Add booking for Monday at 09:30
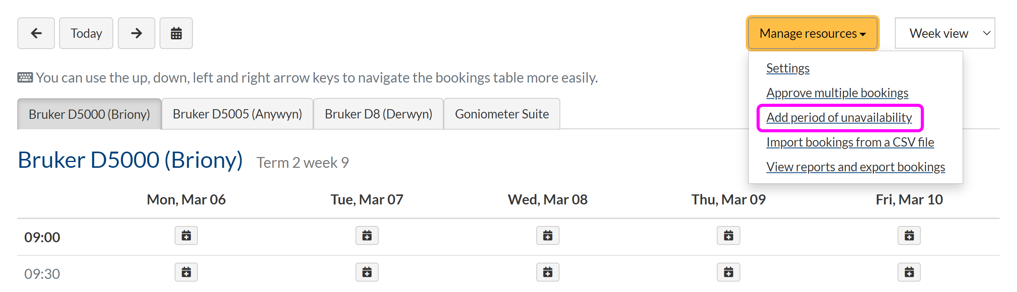Screen dimensions: 1017x292 (186, 272)
